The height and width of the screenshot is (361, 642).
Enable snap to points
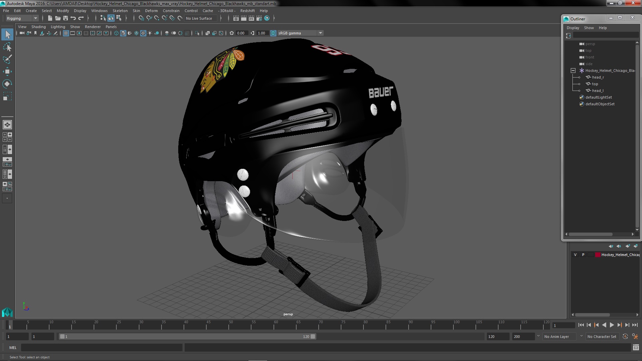pyautogui.click(x=157, y=18)
